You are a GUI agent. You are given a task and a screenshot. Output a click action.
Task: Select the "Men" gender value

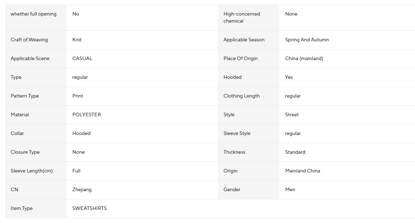tap(290, 190)
